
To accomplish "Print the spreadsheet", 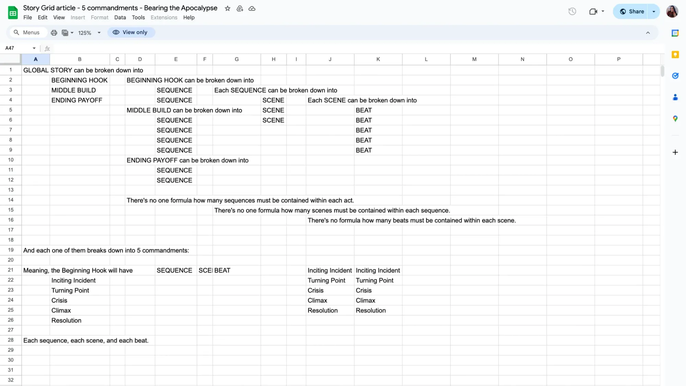I will (54, 32).
